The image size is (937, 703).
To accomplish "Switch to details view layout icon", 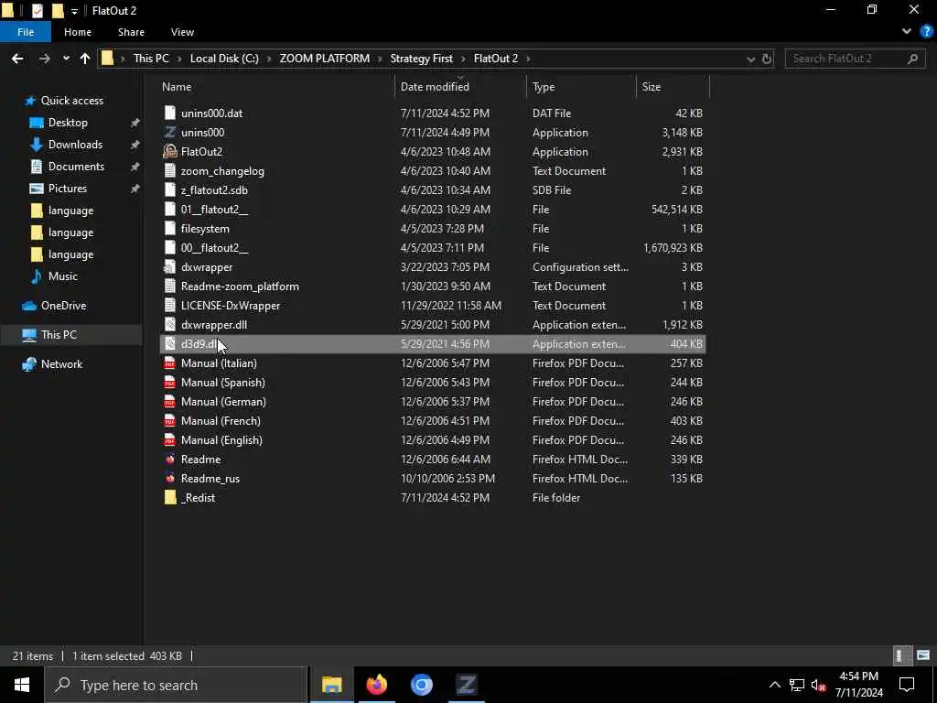I will [901, 655].
